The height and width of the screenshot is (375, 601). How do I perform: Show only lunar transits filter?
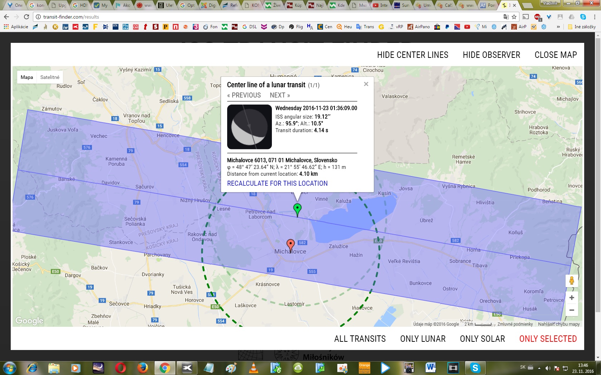422,339
